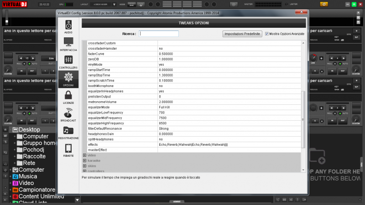
Task: Toggle Mostra Opzioni Avanzate checkbox
Action: pyautogui.click(x=267, y=34)
